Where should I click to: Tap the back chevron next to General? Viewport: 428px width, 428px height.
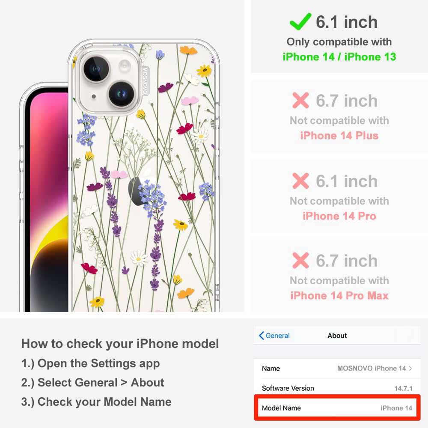[261, 336]
